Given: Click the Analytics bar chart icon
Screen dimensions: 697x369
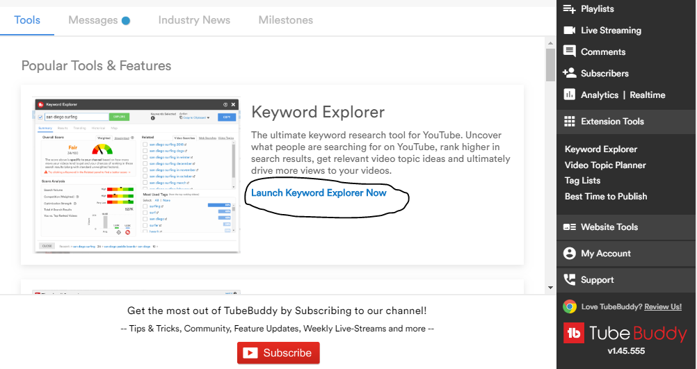Looking at the screenshot, I should click(570, 94).
